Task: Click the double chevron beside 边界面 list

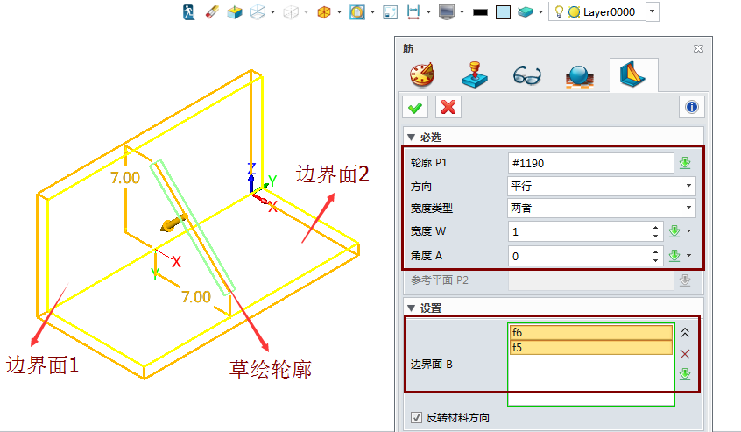Action: 685,333
